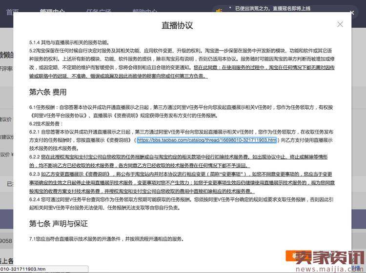
Task: Click the 直播协议 dialog title
Action: click(178, 25)
